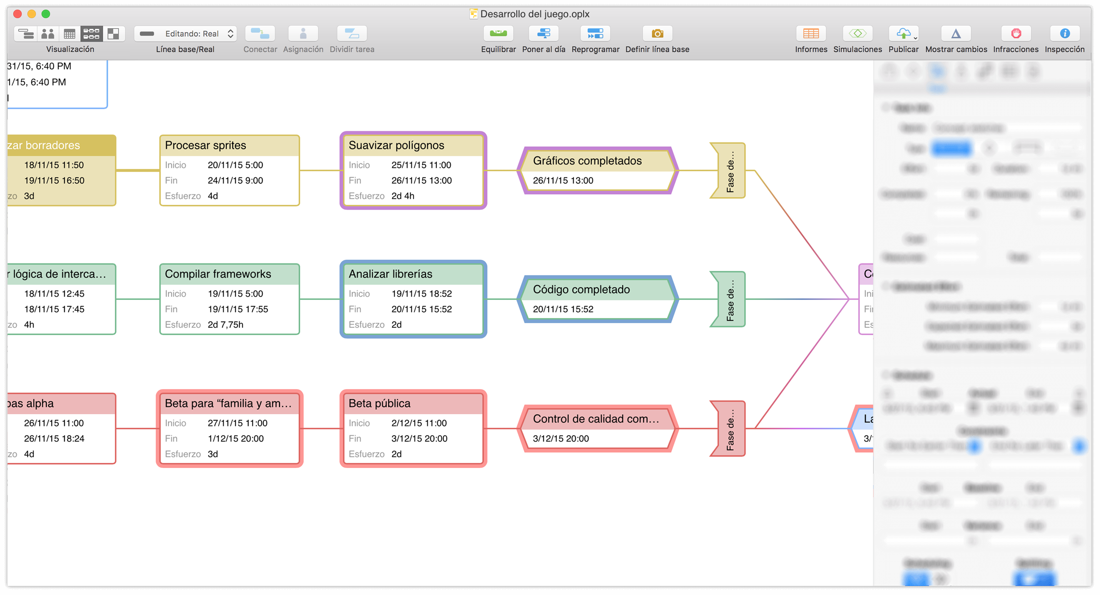This screenshot has height=595, width=1100.
Task: Open the Styles view checkerboard icon
Action: 113,34
